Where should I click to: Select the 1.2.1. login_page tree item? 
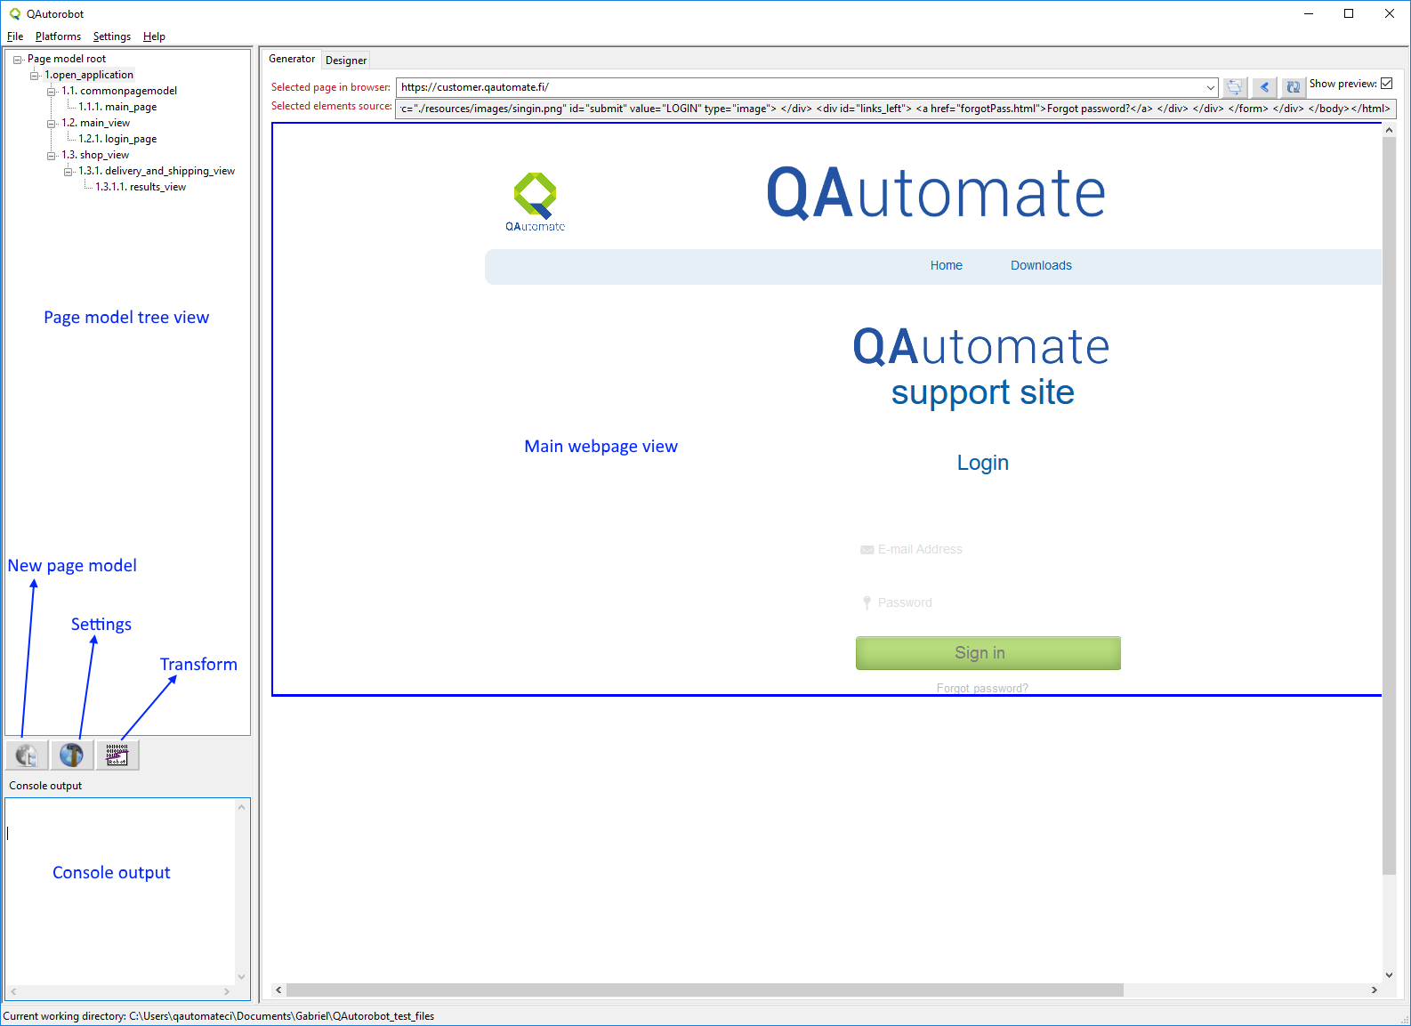point(117,139)
